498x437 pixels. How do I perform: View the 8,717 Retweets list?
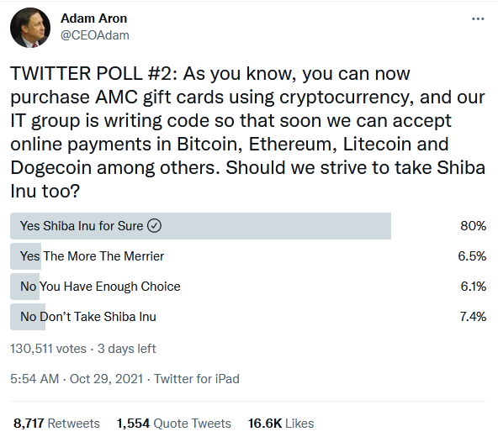[56, 424]
